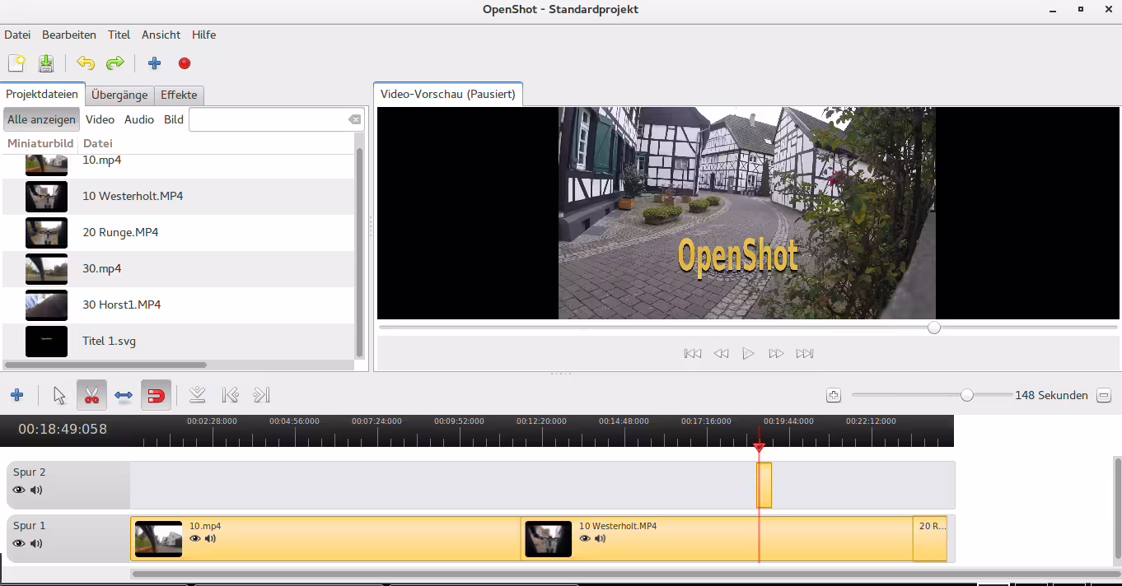This screenshot has width=1122, height=586.
Task: Play the video preview
Action: pyautogui.click(x=748, y=354)
